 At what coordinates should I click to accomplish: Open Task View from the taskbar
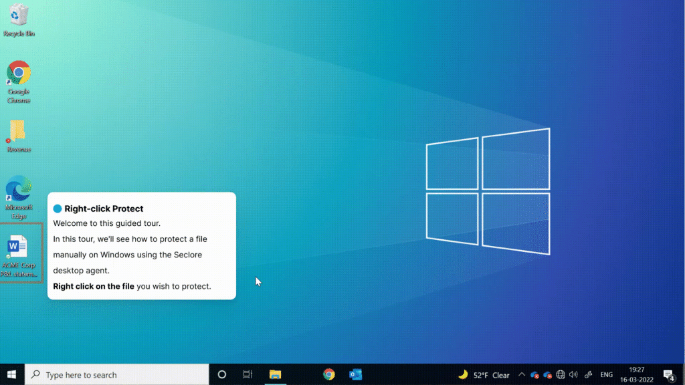(x=248, y=374)
